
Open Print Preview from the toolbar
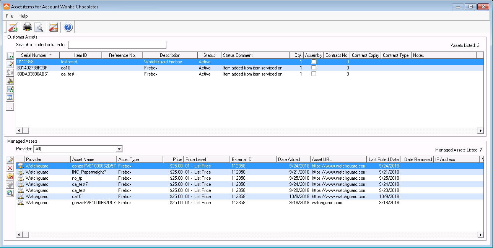pos(39,27)
